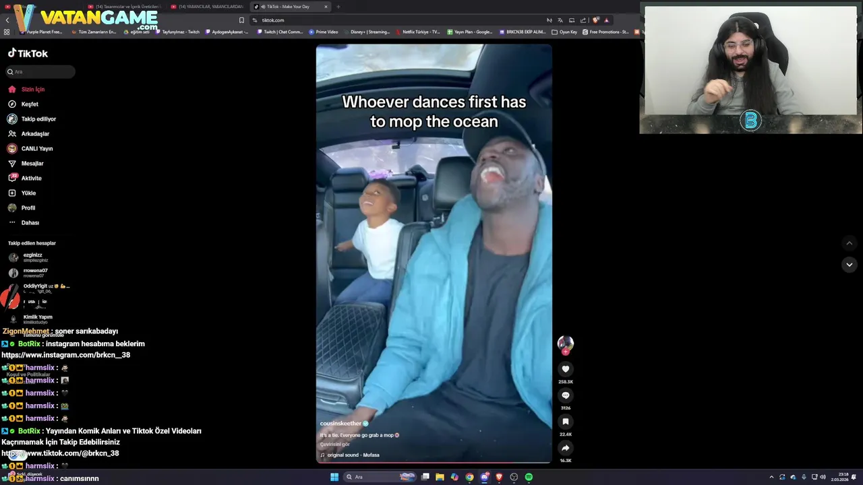Open a new browser tab
Screen dimensions: 863x485
click(338, 7)
